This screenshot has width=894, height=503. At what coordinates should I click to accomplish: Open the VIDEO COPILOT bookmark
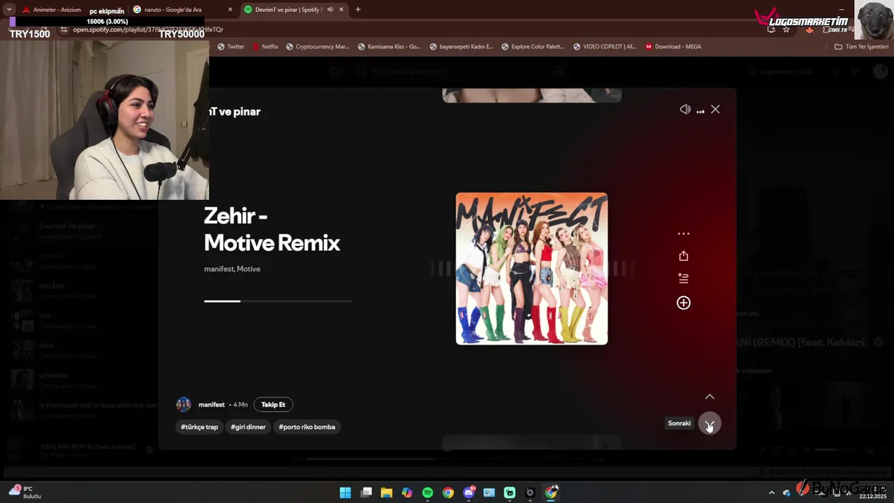pyautogui.click(x=604, y=47)
